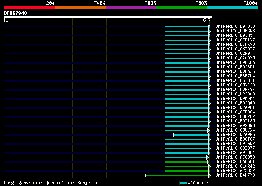Click the green alignment bar for UniRef100_B6U5L1
Image resolution: width=262 pixels, height=186 pixels.
point(186,162)
